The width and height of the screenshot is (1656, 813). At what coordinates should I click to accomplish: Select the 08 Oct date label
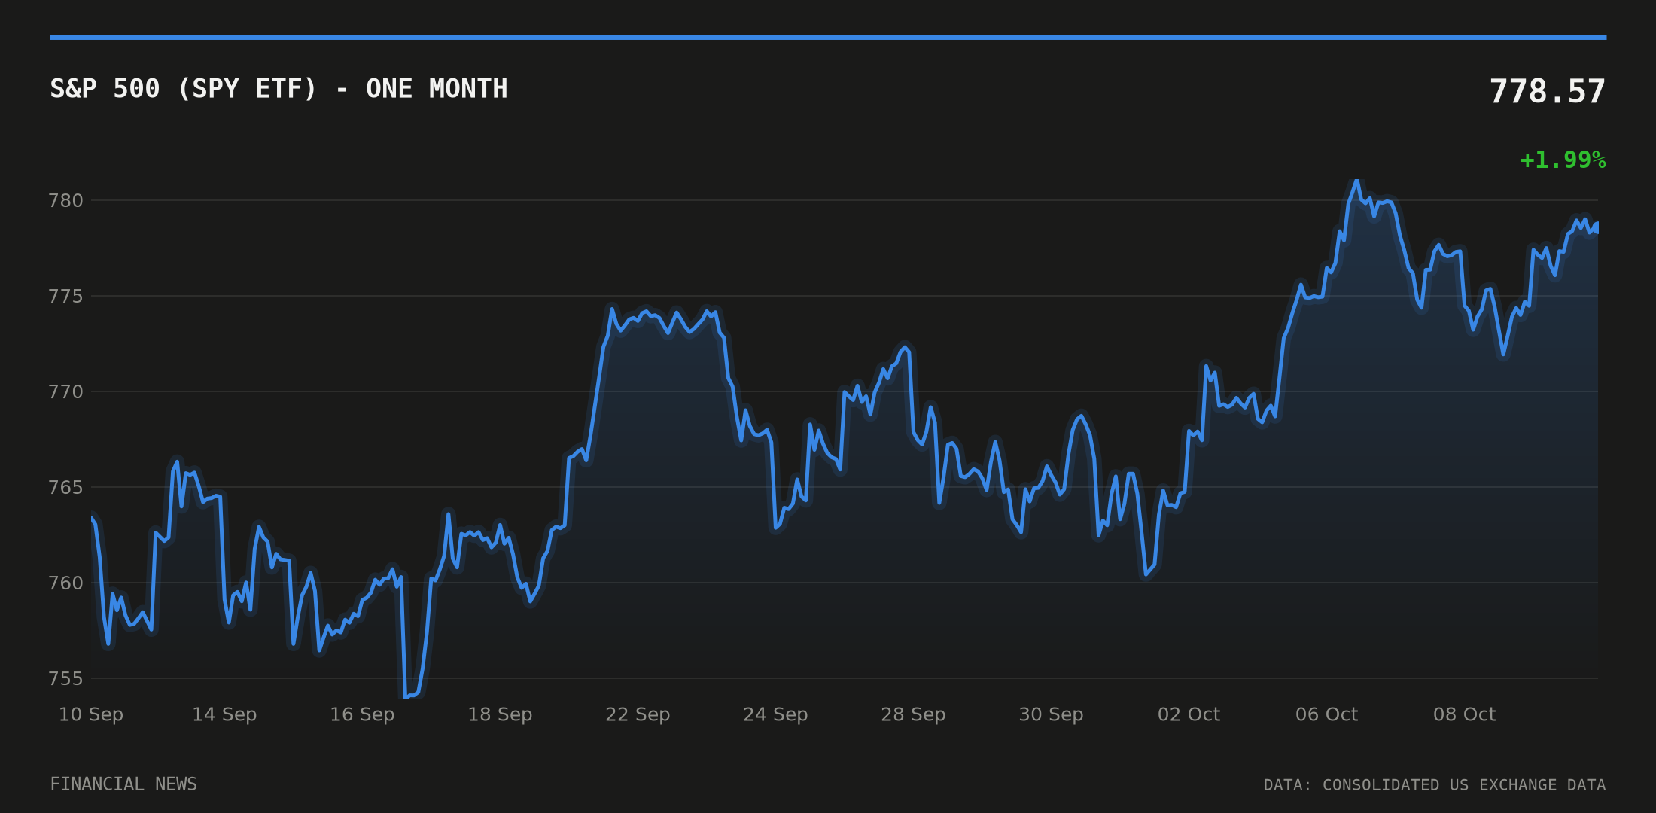(x=1464, y=714)
